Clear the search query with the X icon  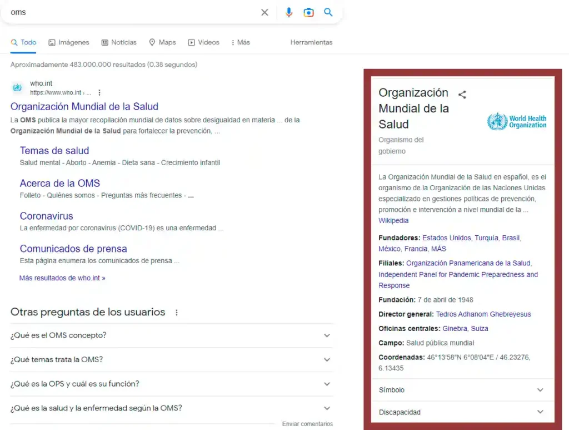coord(264,12)
